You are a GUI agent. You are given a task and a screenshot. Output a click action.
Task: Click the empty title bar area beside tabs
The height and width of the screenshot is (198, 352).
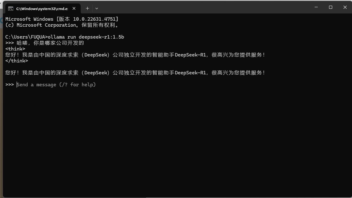pyautogui.click(x=202, y=7)
